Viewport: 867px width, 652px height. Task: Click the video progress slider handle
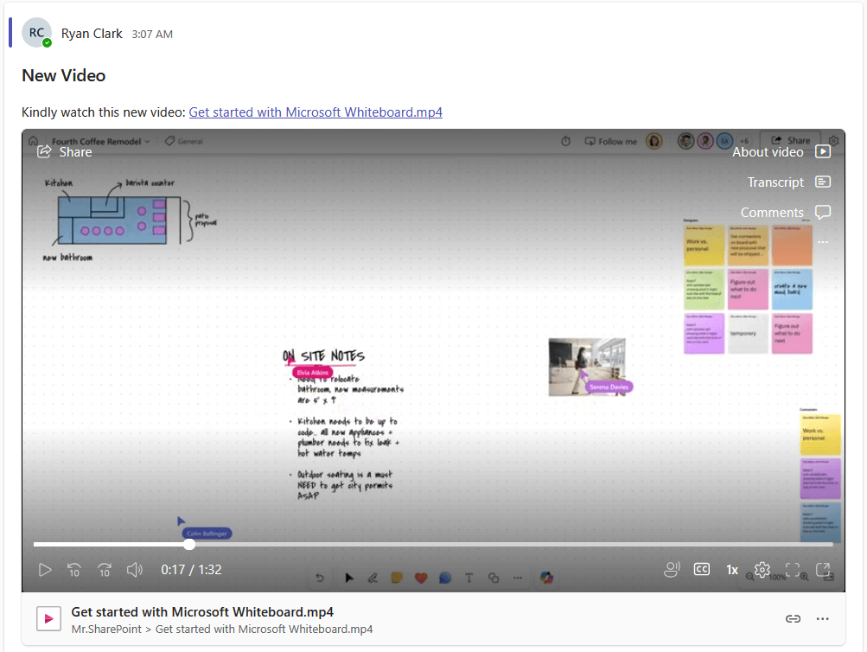(x=189, y=544)
